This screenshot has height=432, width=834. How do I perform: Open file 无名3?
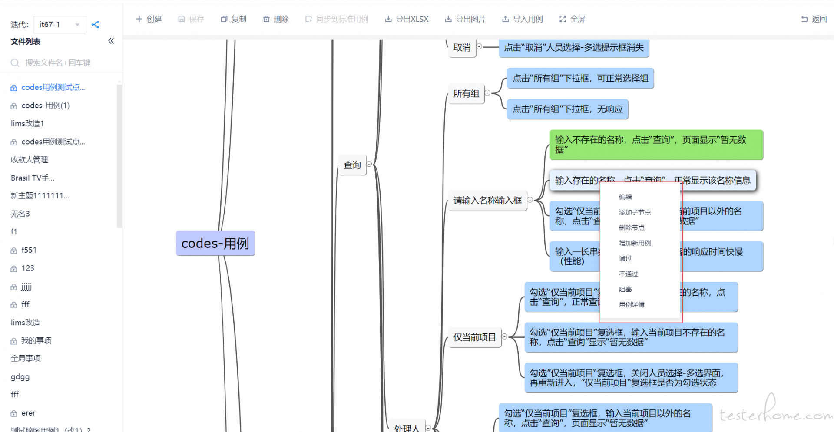[20, 214]
